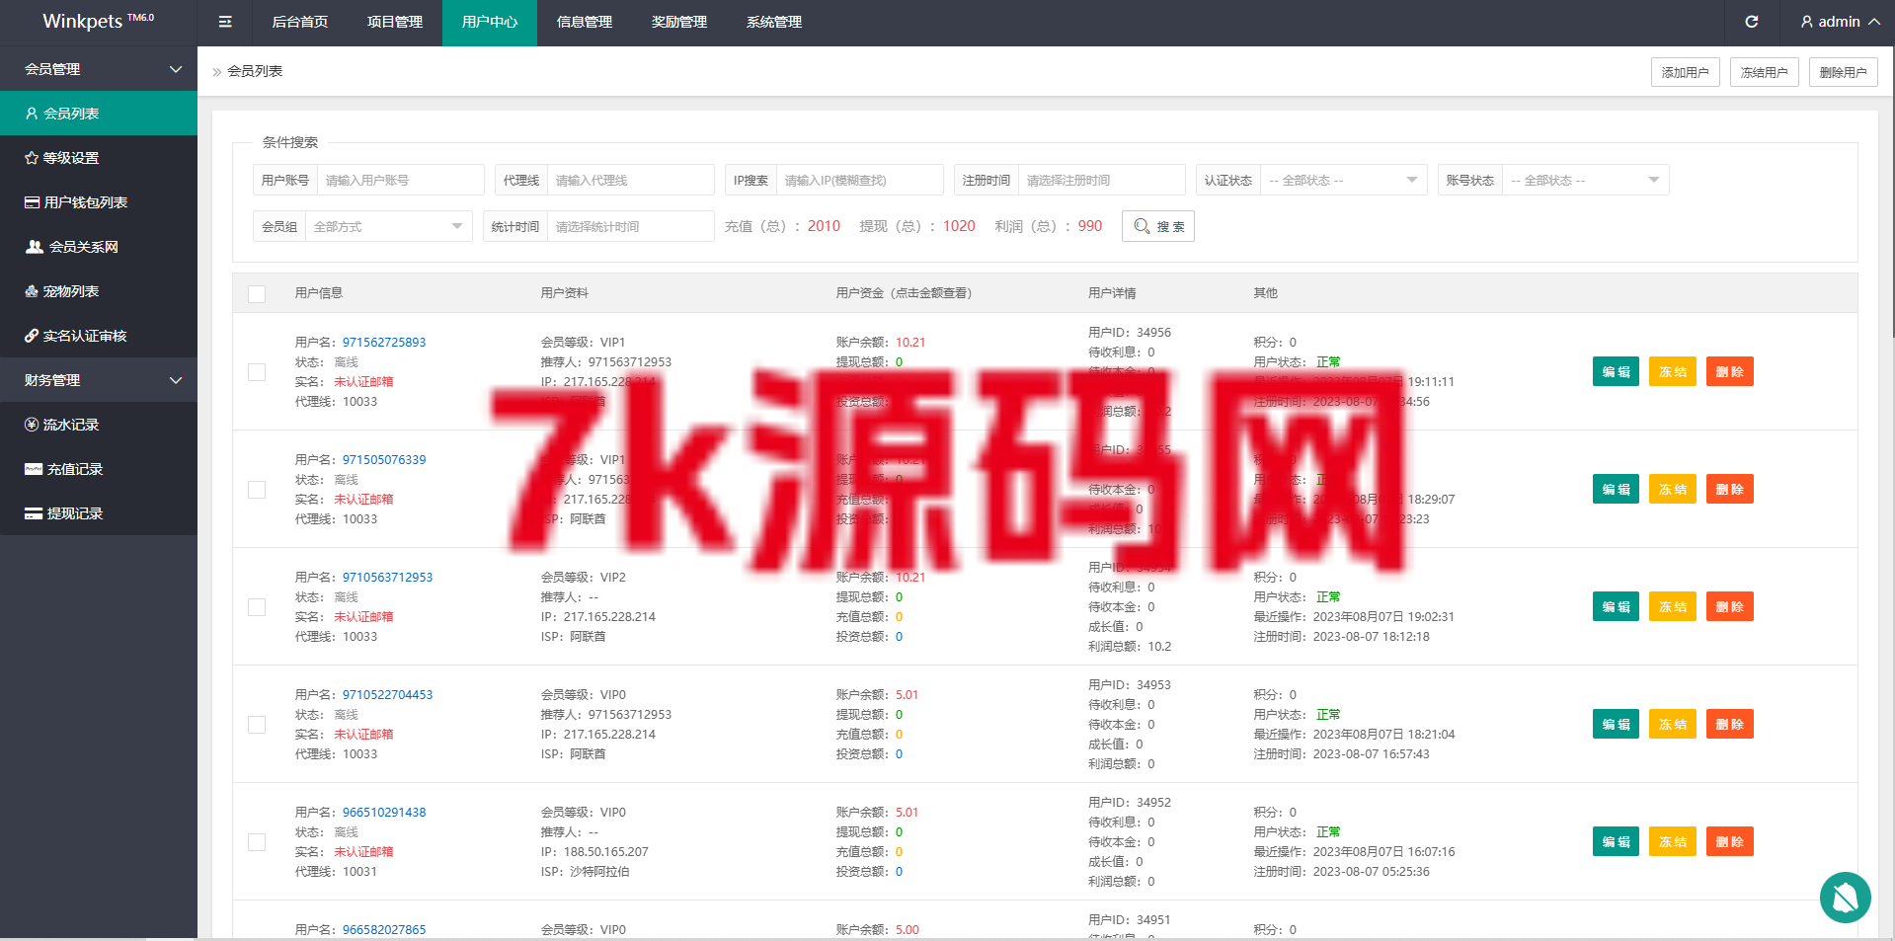Screen dimensions: 1895x941
Task: Click the 注册时间 date picker field
Action: 1101,180
